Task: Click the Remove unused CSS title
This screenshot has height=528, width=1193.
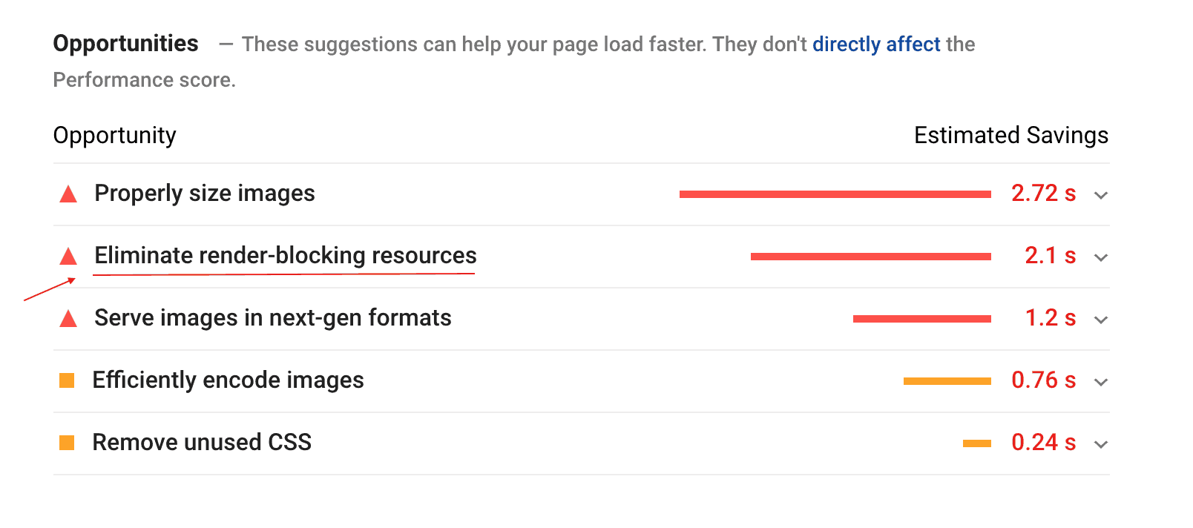Action: click(x=202, y=443)
